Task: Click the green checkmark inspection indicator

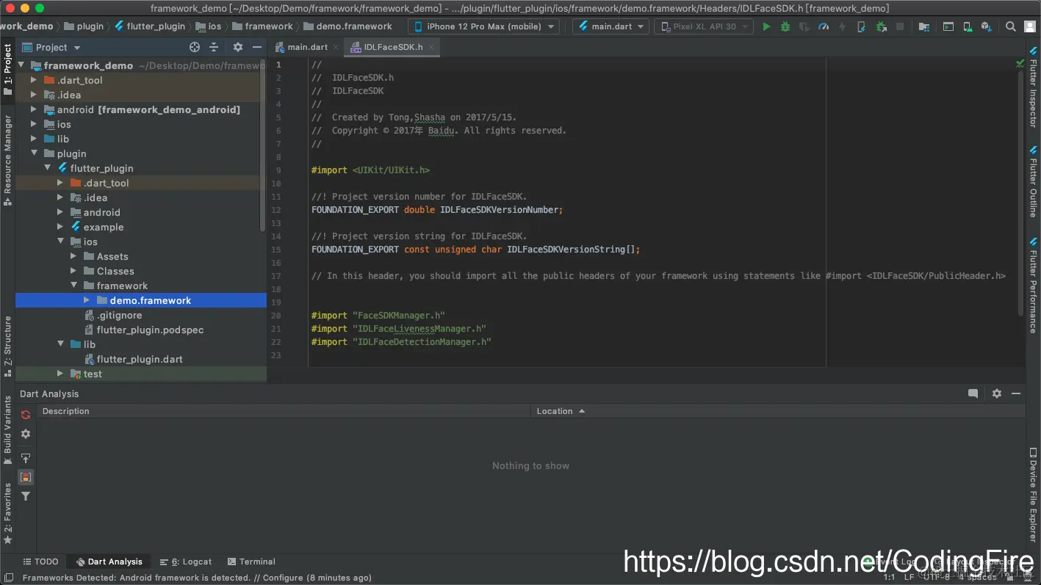Action: 1020,64
